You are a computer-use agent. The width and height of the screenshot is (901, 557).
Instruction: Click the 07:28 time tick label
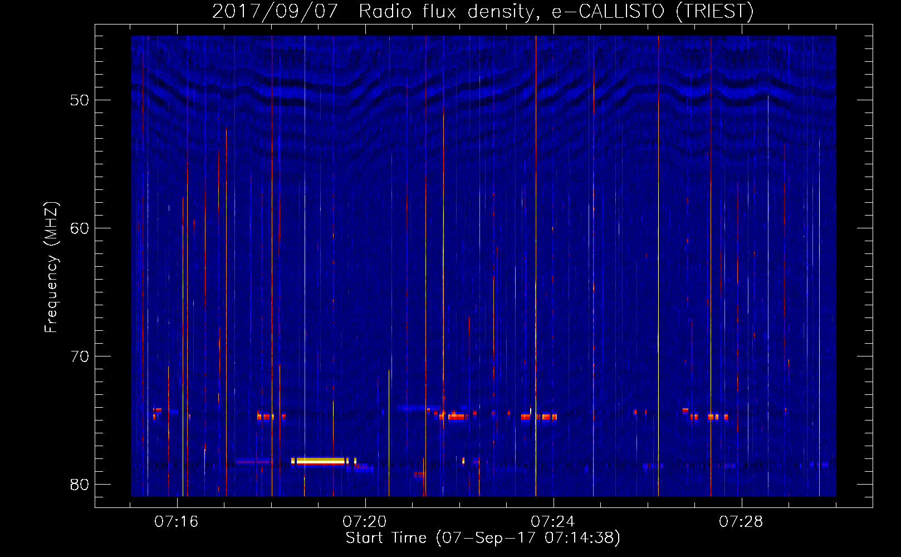click(x=741, y=521)
